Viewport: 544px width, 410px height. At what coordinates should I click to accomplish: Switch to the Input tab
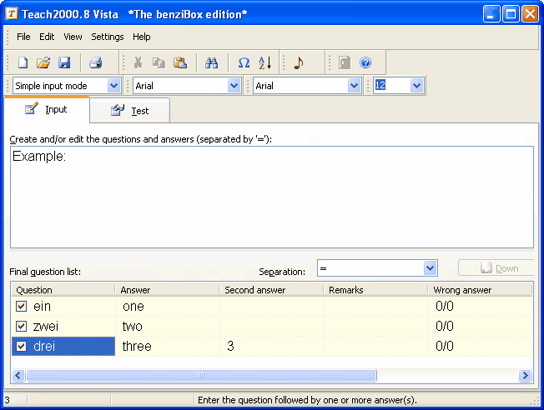(47, 109)
